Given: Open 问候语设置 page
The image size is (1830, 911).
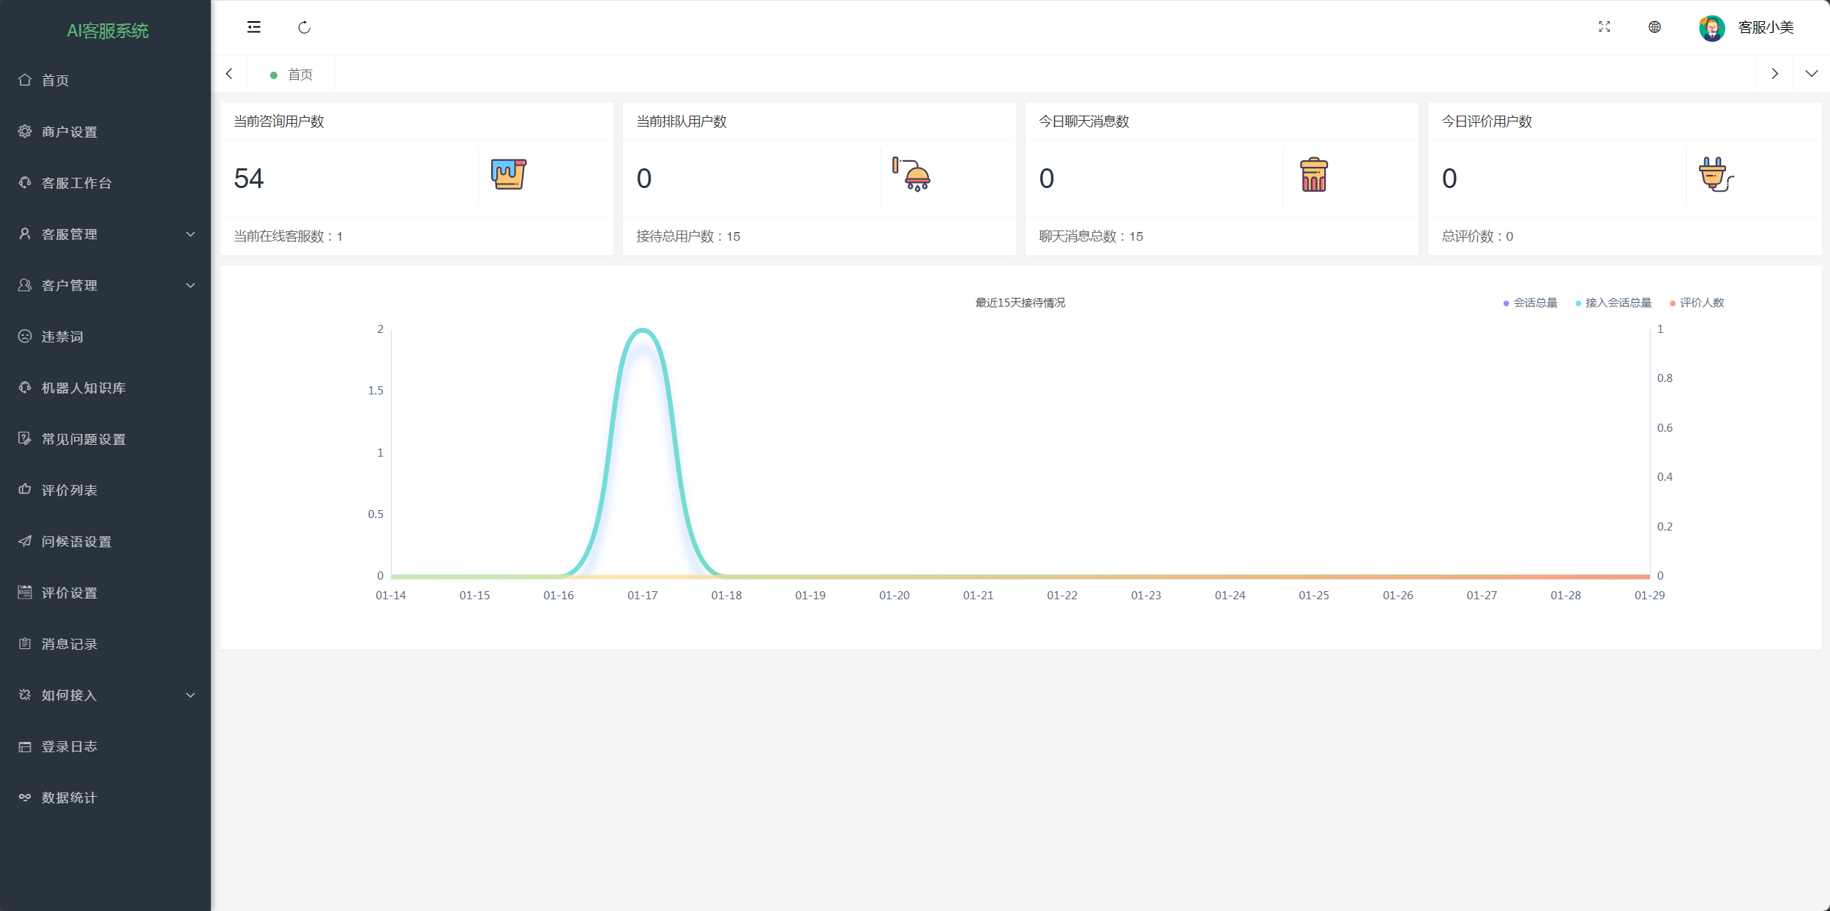Looking at the screenshot, I should [x=105, y=541].
